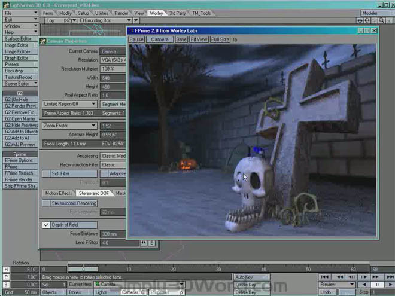Select the P rotation channel button
The height and width of the screenshot is (296, 395).
click(6, 277)
